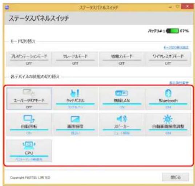Click the タッチパネル hand icon tile
195x186 pixels.
75,99
